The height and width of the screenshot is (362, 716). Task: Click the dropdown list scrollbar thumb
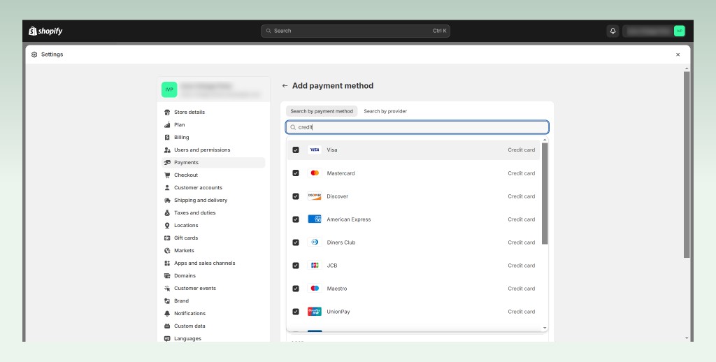click(544, 193)
